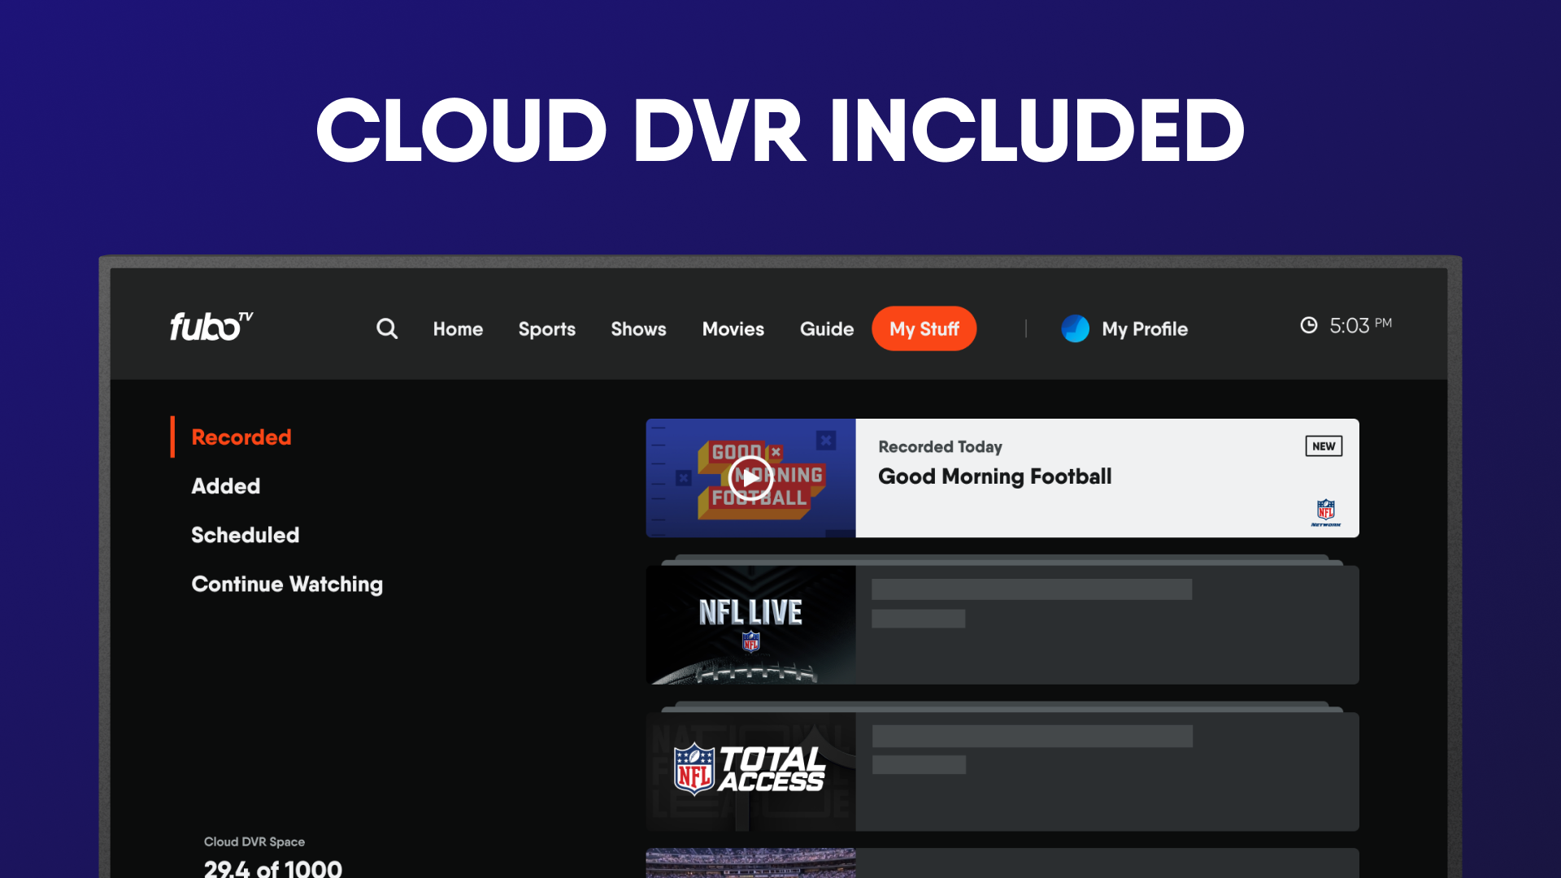Viewport: 1561px width, 878px height.
Task: Switch to Scheduled recordings list
Action: click(x=245, y=535)
